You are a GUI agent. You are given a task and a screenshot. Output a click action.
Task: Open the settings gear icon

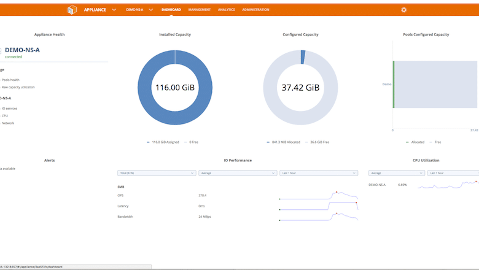coord(403,10)
